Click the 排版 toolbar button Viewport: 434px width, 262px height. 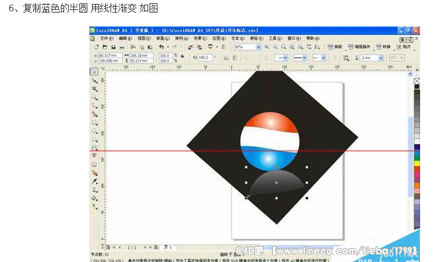(335, 47)
